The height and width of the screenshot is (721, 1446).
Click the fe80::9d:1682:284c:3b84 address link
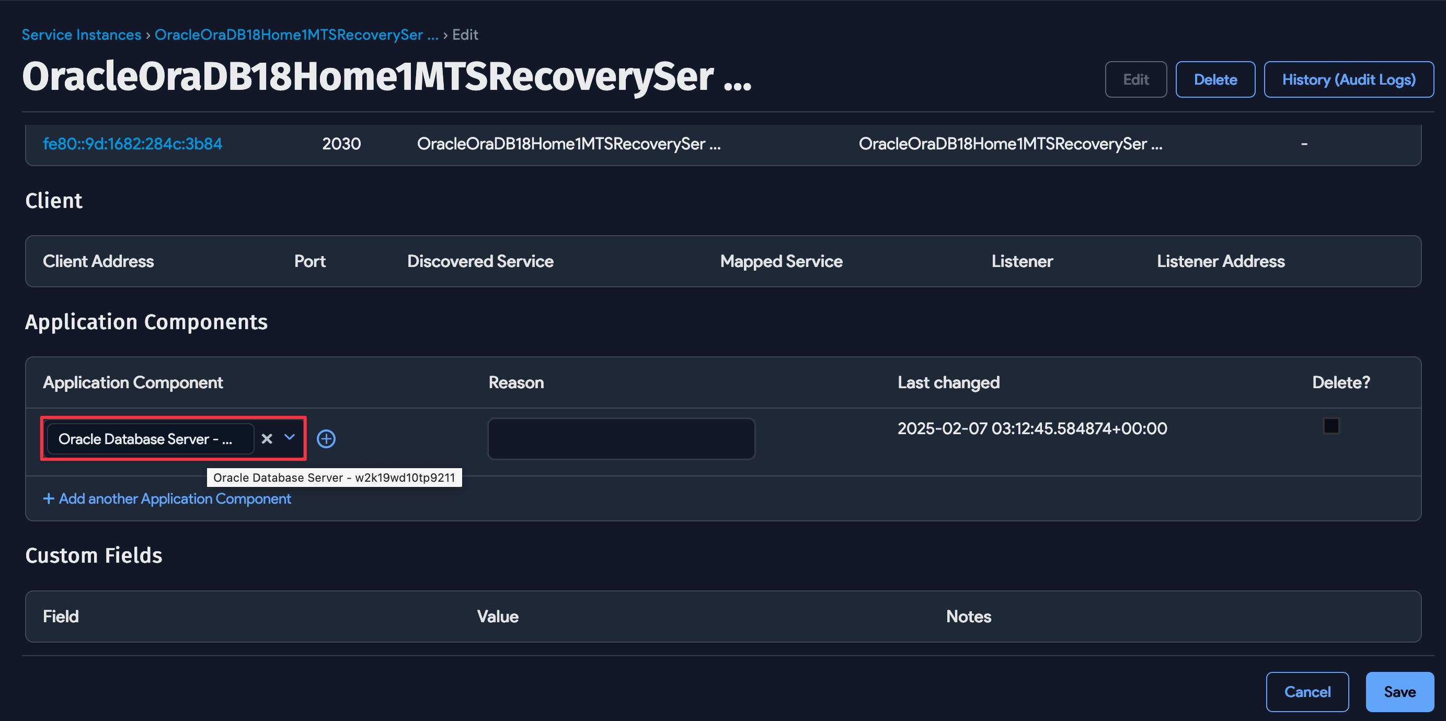tap(132, 144)
